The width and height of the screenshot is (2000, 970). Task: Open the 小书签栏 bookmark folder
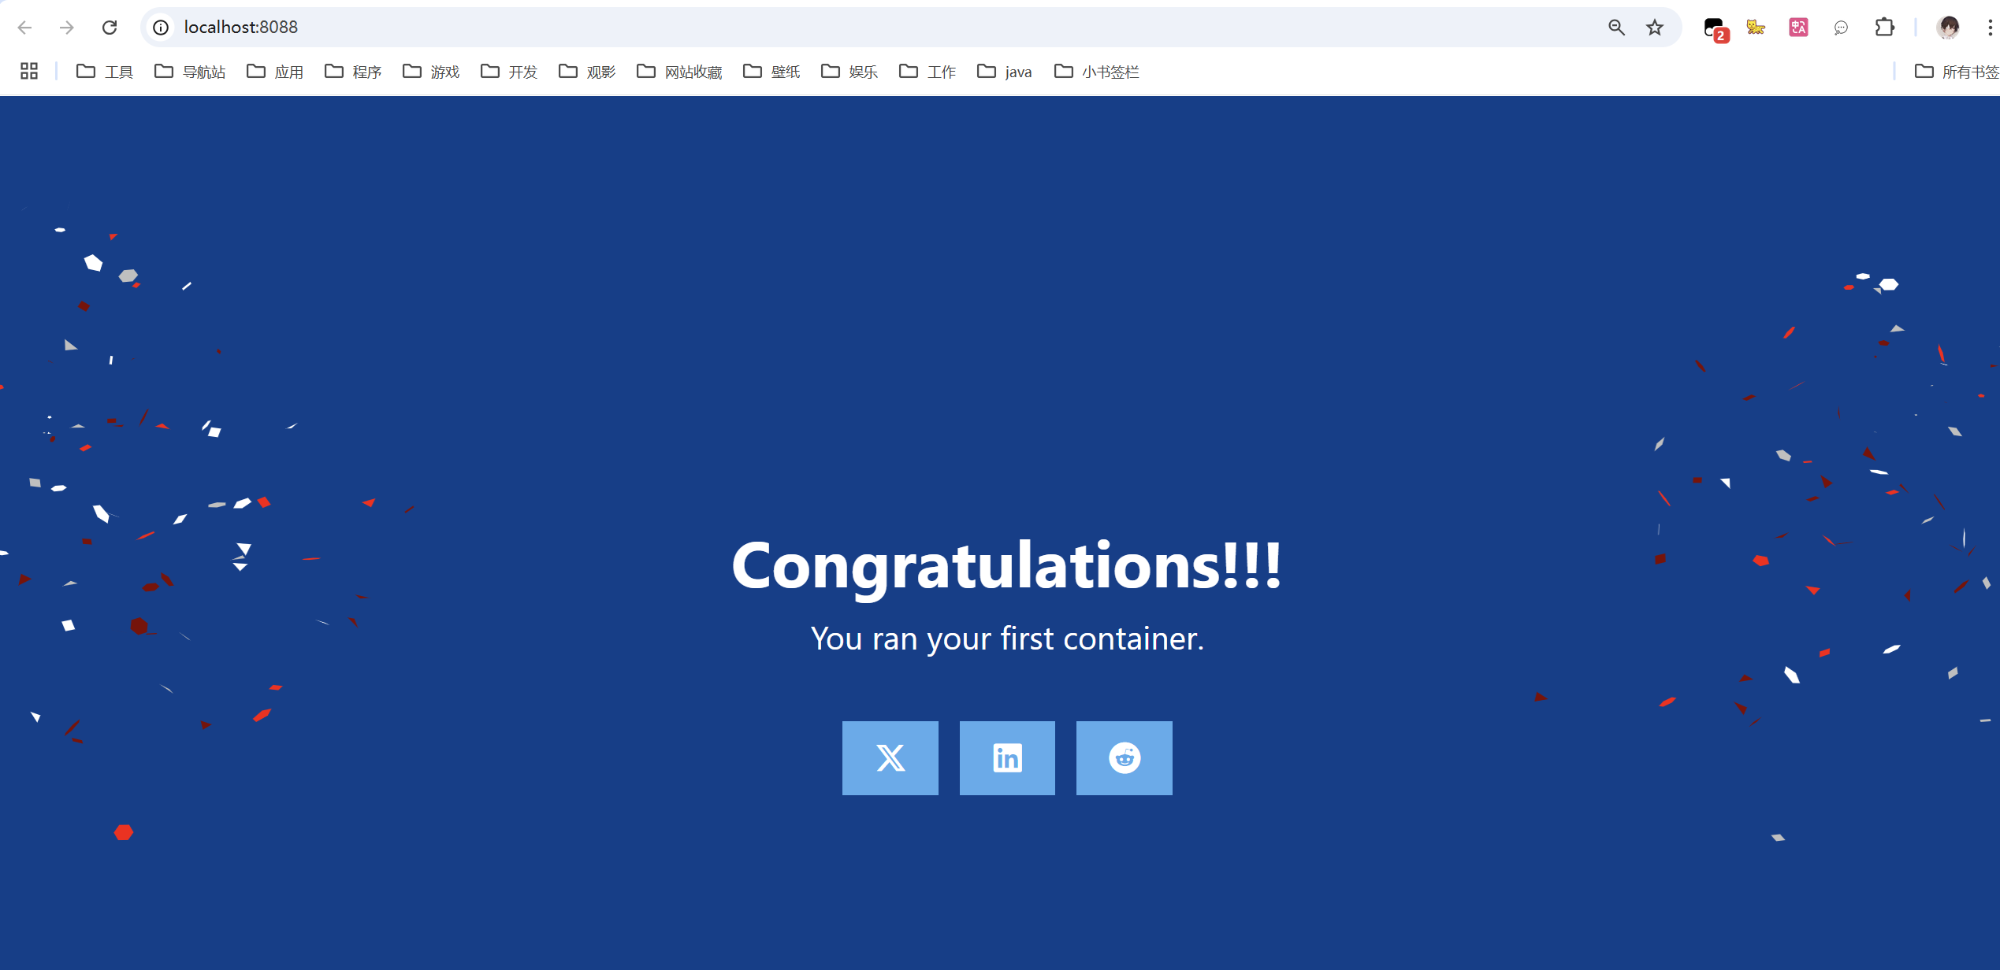pos(1097,72)
